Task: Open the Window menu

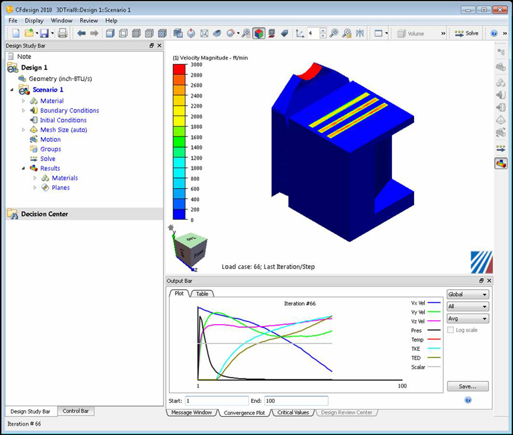Action: tap(61, 21)
